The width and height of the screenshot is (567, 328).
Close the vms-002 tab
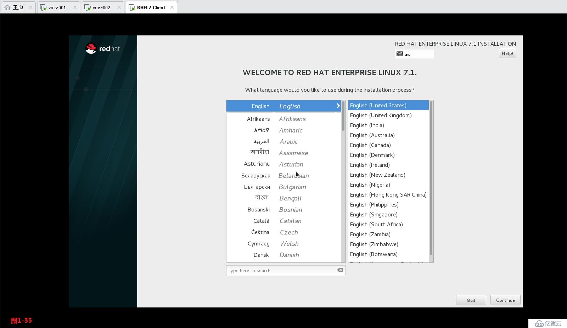point(119,7)
